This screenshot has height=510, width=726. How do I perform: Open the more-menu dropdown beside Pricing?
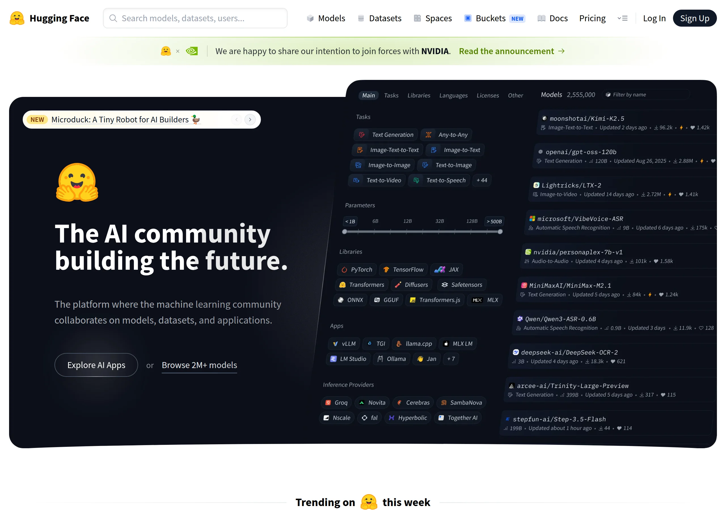tap(622, 18)
